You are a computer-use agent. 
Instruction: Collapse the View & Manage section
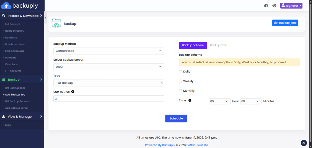point(41,116)
